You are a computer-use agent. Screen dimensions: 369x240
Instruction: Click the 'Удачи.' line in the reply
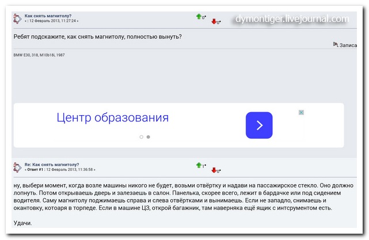point(22,223)
